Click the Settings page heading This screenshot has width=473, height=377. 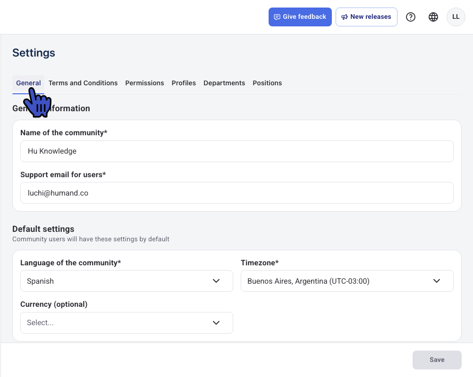tap(34, 53)
